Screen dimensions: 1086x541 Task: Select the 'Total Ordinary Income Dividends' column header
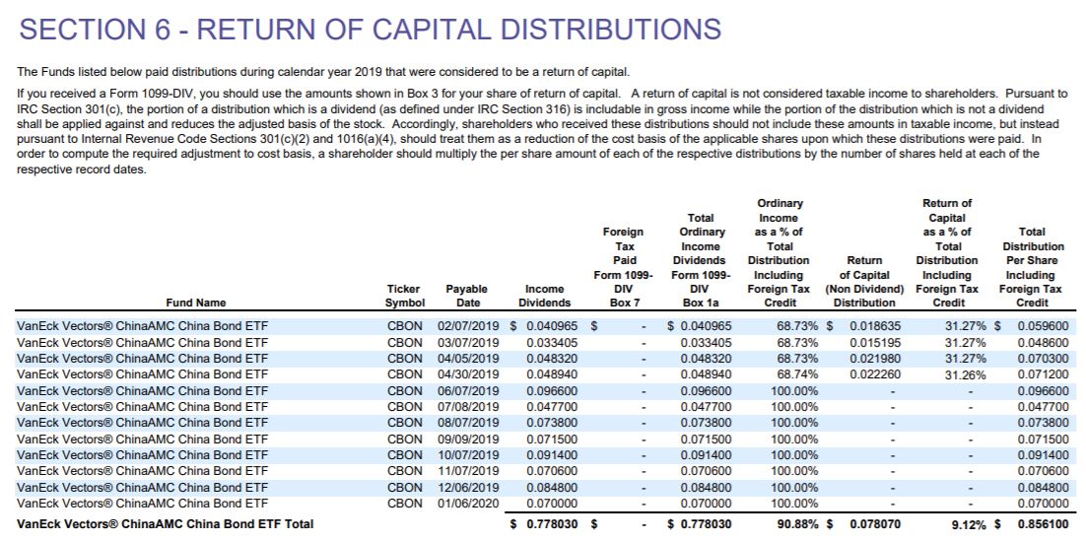(x=702, y=260)
